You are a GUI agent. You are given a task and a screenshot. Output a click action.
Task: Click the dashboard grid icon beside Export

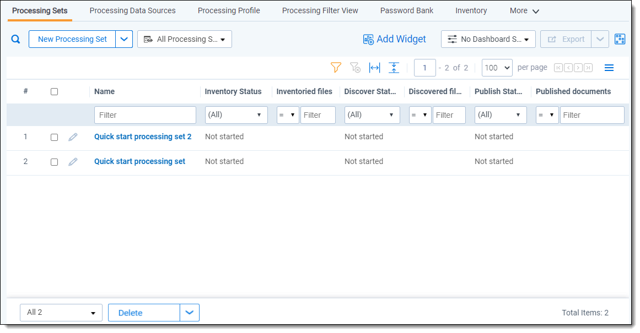(x=620, y=39)
